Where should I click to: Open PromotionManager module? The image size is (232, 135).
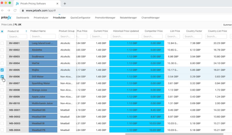[x=105, y=18]
